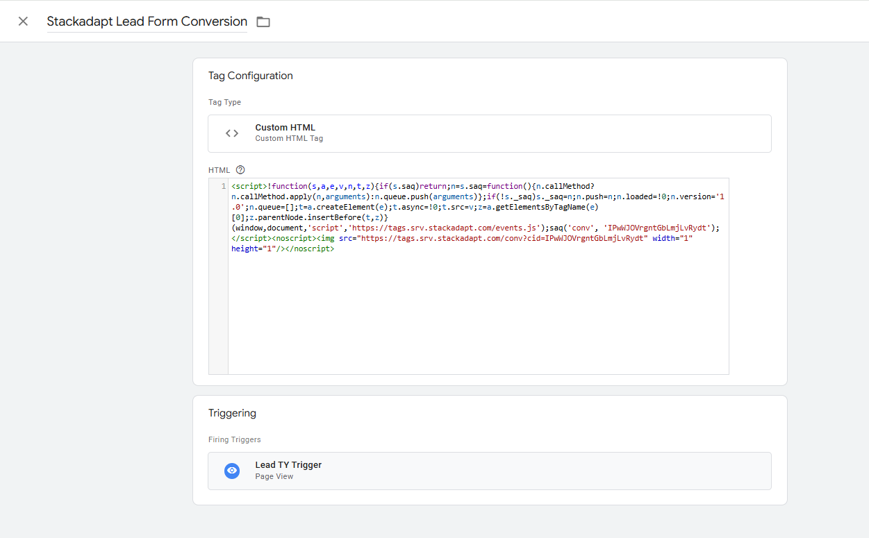Viewport: 869px width, 538px height.
Task: Select the Custom HTML tag type card
Action: tap(490, 133)
